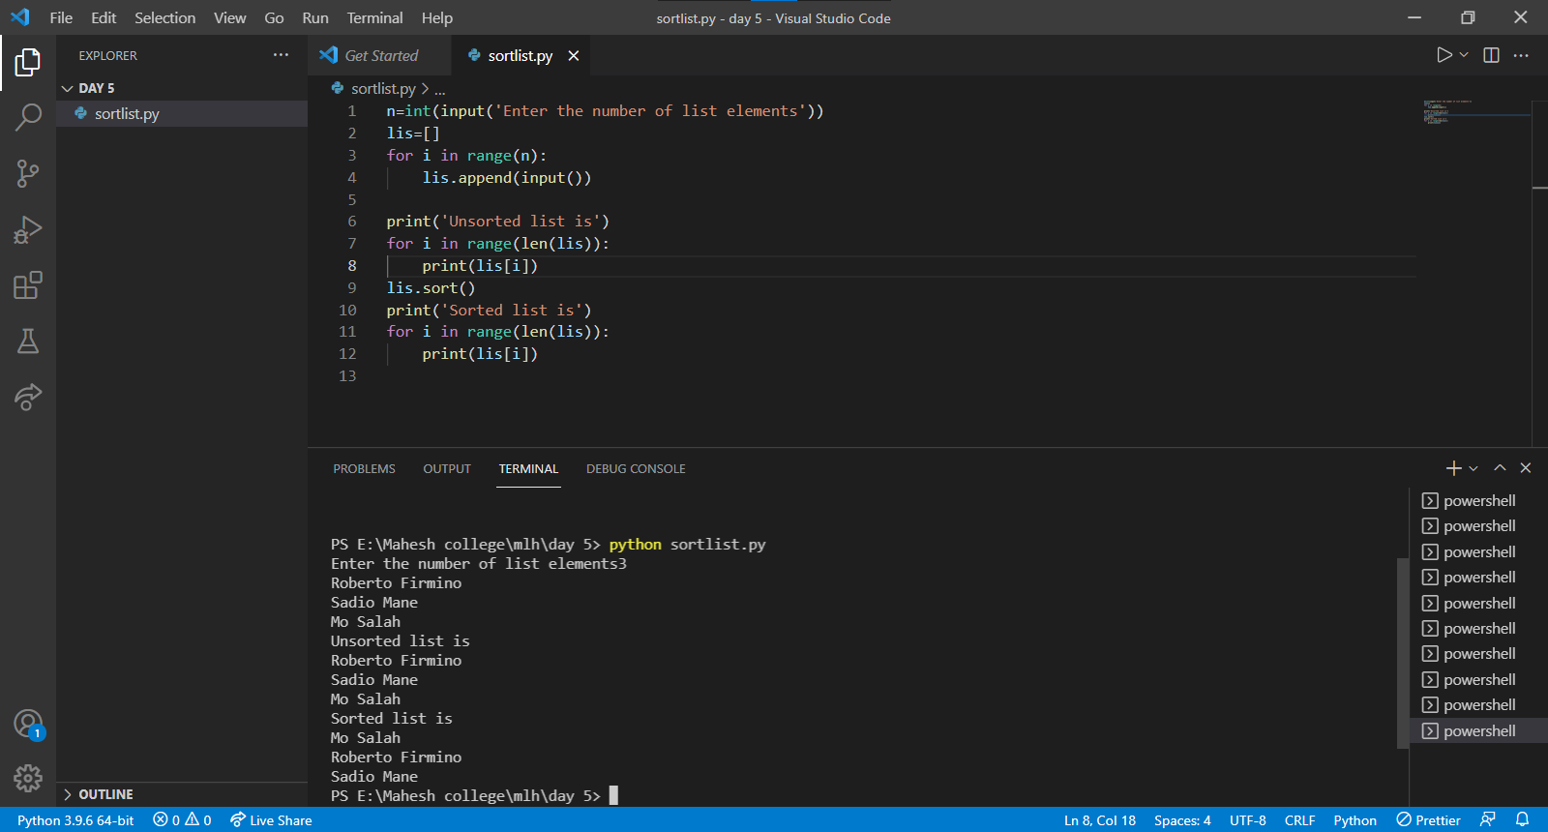
Task: Click code line 9 lis.sort()
Action: tap(431, 287)
